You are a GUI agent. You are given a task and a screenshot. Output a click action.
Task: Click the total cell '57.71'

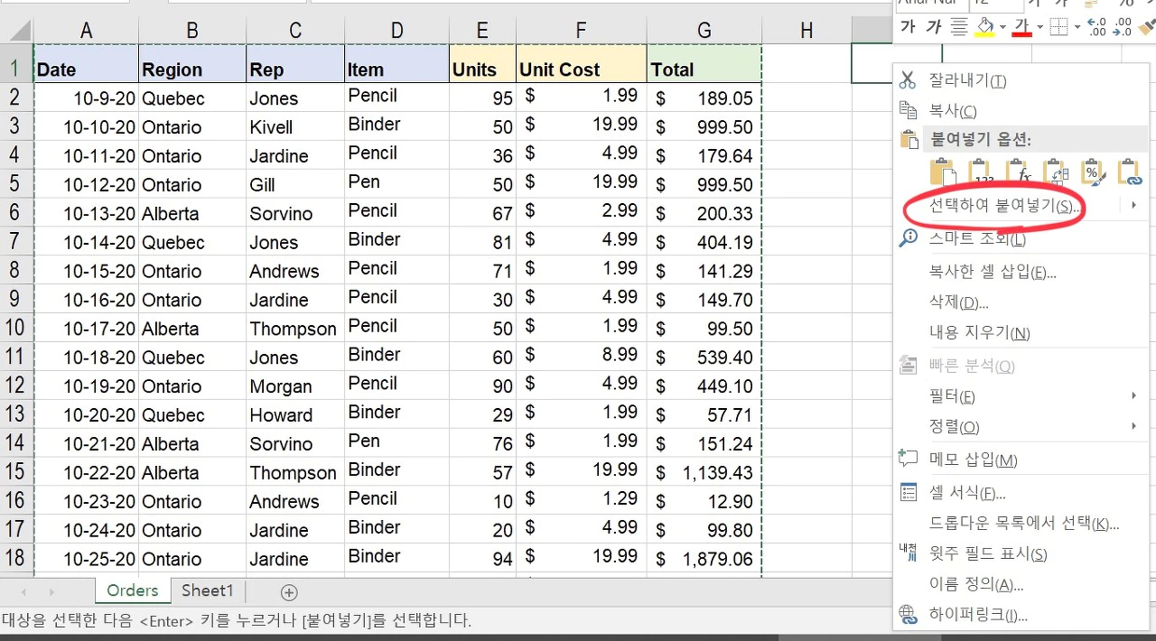click(704, 414)
